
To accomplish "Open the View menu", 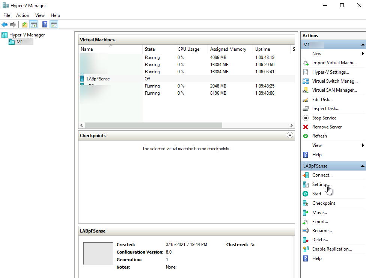I will [x=40, y=15].
